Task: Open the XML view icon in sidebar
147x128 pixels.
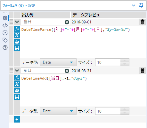Action: (5, 25)
